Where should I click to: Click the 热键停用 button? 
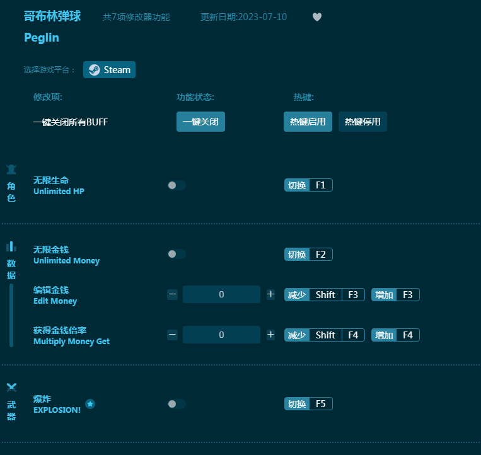362,122
